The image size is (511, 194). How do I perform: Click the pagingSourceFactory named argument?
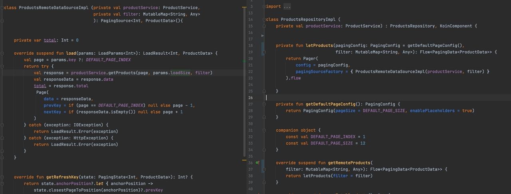319,71
